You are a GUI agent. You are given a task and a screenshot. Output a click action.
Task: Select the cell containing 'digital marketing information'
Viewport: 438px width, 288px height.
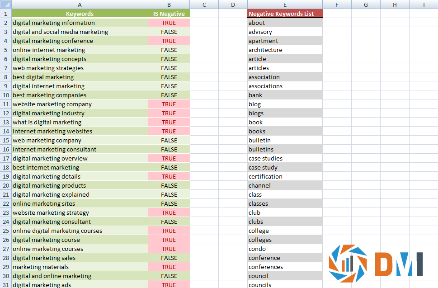pyautogui.click(x=80, y=23)
